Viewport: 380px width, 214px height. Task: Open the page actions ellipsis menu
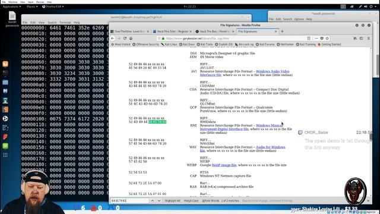316,38
